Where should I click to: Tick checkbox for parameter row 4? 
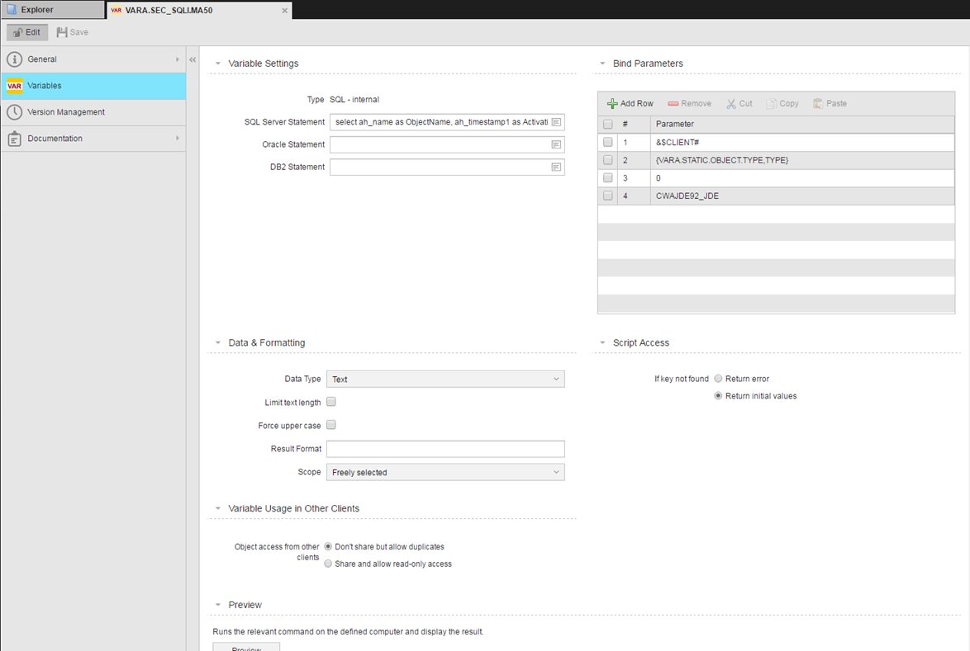(608, 196)
